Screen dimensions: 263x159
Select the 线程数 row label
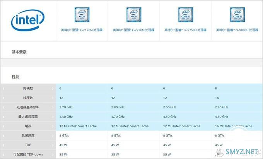28,98
